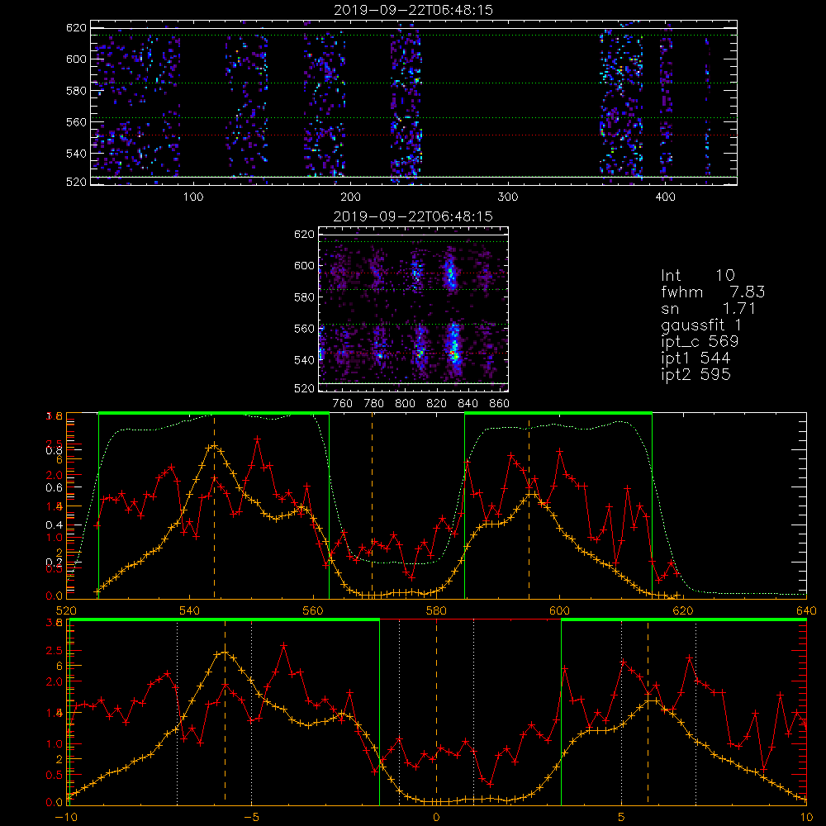Screen dimensions: 826x826
Task: Click the orange dashed center line at bottom plot zero
Action: [436, 712]
